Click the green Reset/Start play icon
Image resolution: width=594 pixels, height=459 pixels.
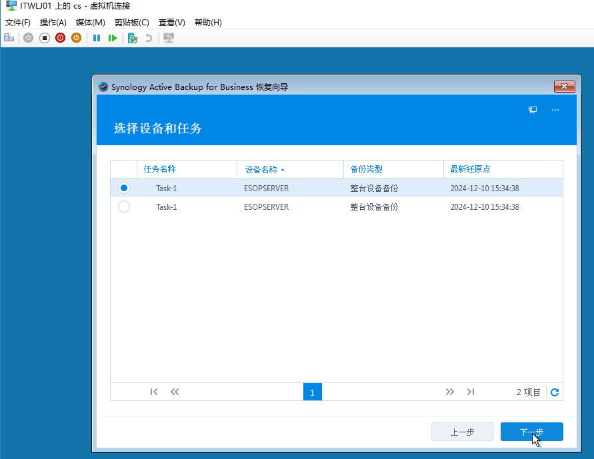pyautogui.click(x=113, y=38)
